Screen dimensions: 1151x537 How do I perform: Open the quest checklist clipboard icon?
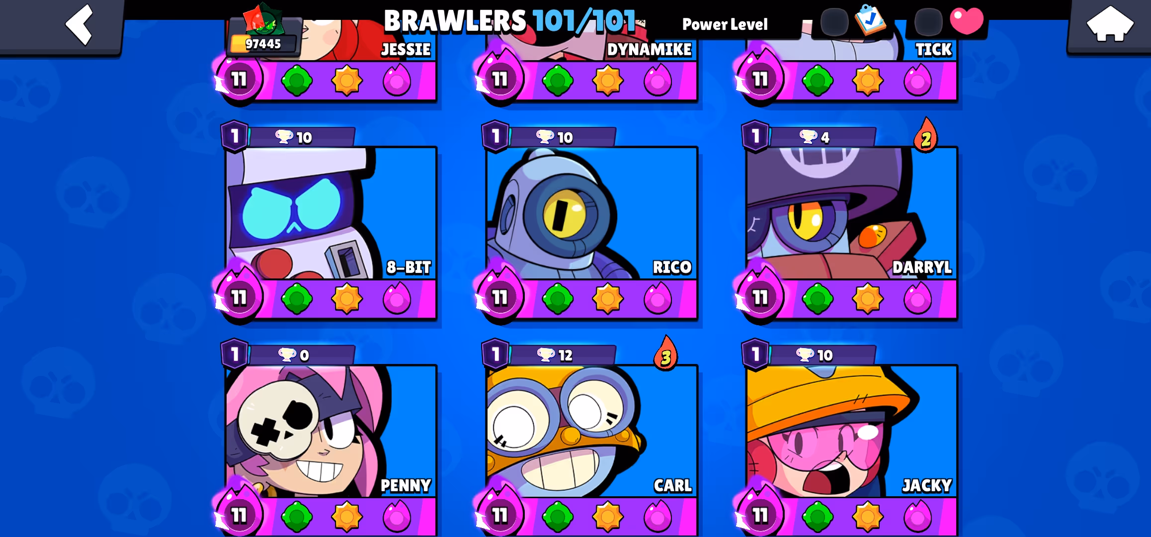point(870,20)
